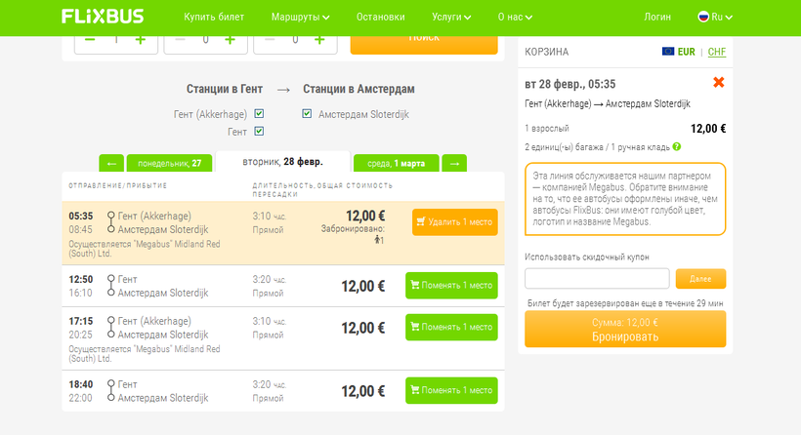Screen dimensions: 801x435
Task: Reserve a seat on the 12:50 departure
Action: click(451, 286)
